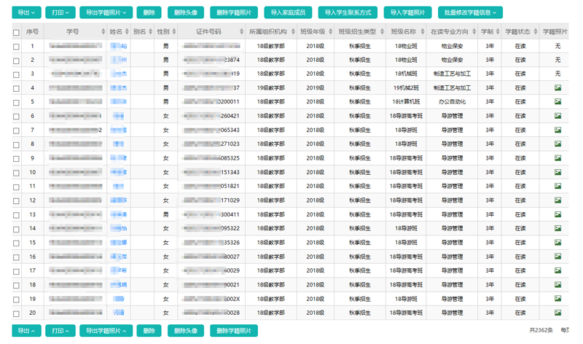Open the student photo icon in row 4
Screen dimensions: 583x344
[x=557, y=88]
